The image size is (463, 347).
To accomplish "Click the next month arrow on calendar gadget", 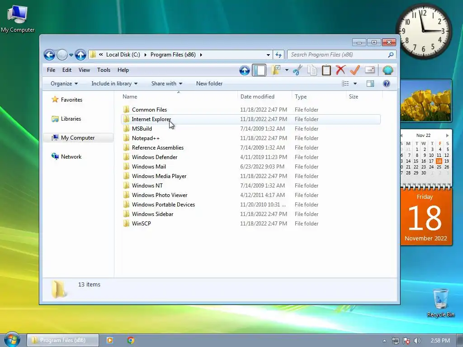I will coord(447,136).
